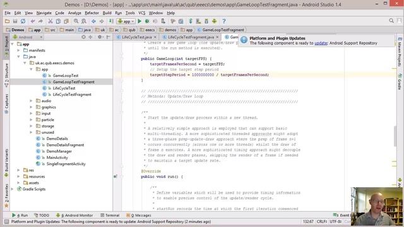Toggle the Maven Projects side panel
404x227 pixels.
(x=400, y=52)
